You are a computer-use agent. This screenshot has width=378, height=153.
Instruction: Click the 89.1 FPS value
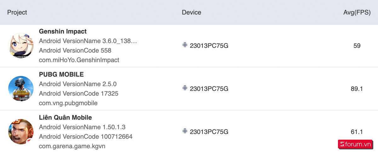(357, 89)
